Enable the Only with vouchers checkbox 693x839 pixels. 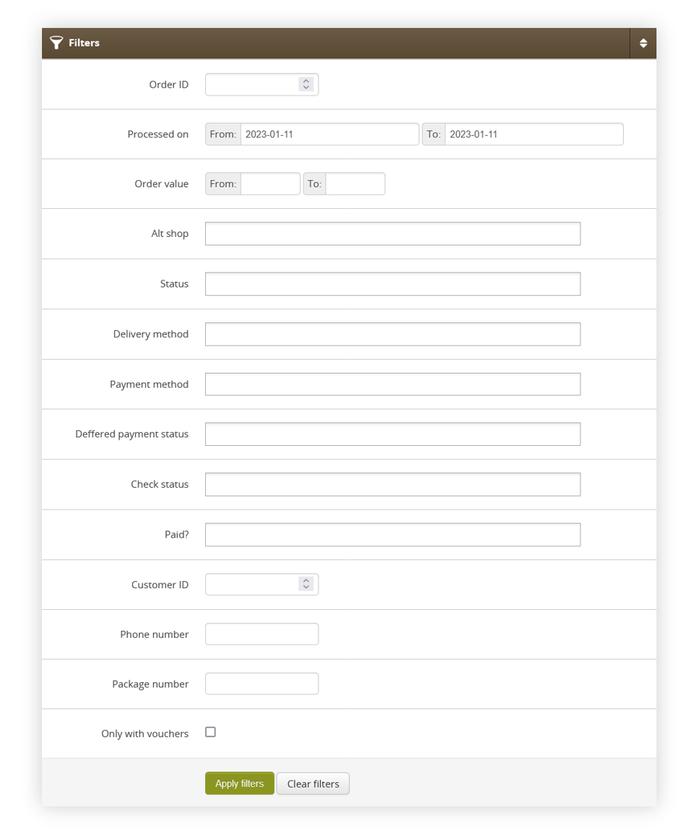(211, 732)
